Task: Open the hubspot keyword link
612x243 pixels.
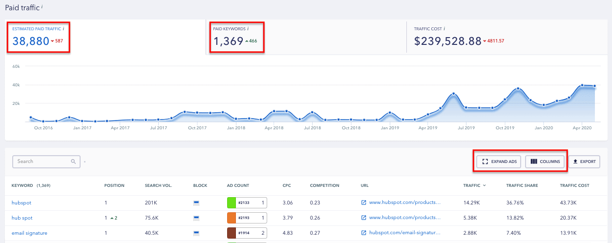Action: [21, 202]
